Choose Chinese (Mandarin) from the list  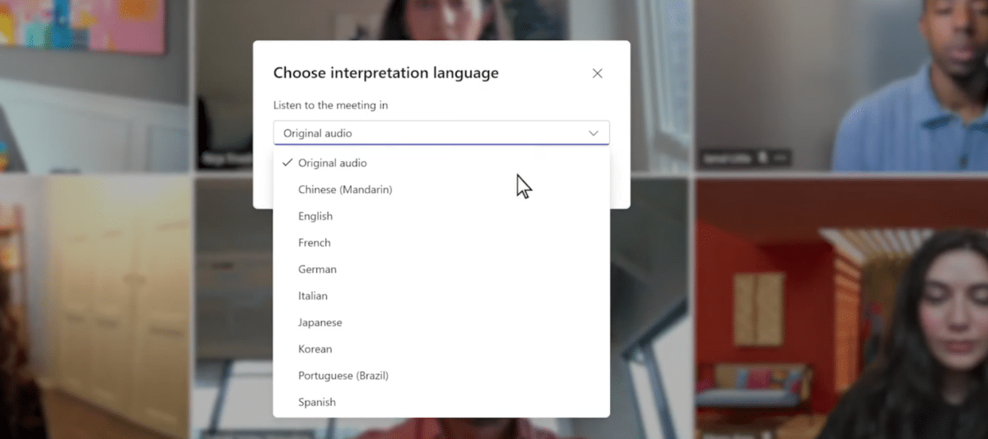click(x=345, y=190)
